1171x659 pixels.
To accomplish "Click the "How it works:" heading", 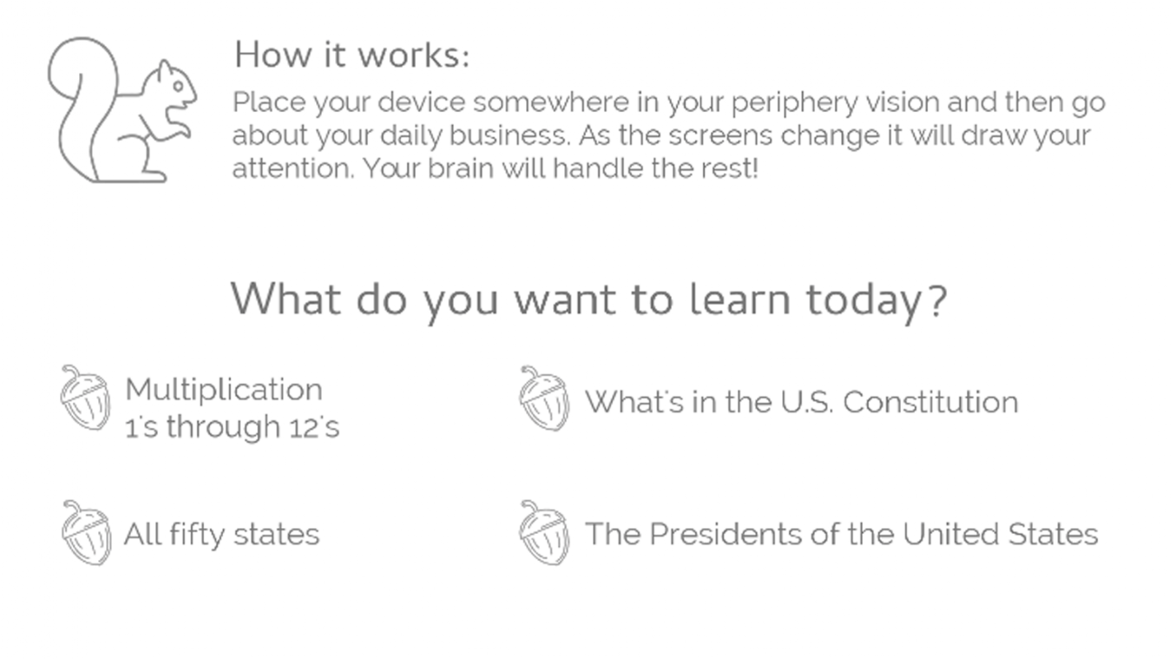I will 352,55.
